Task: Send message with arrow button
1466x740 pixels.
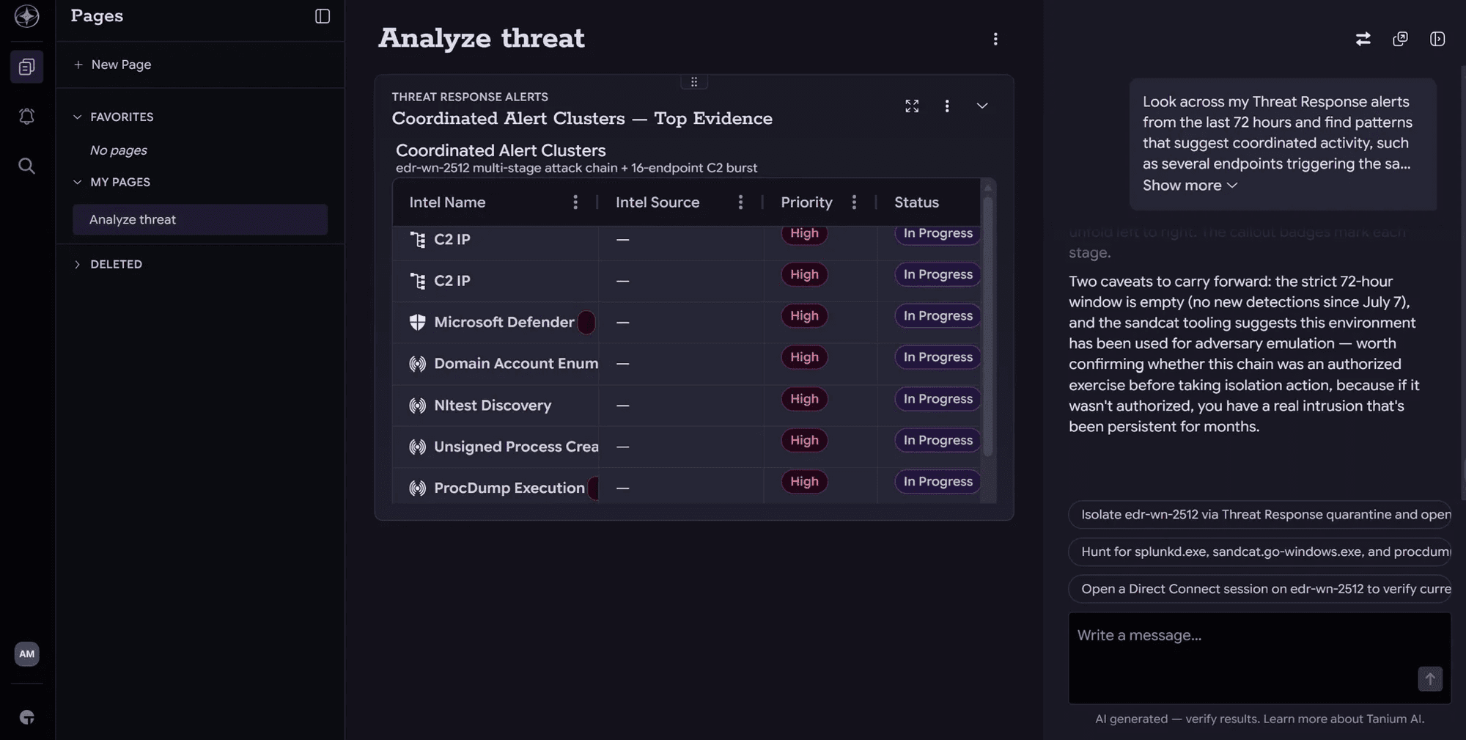Action: (x=1429, y=678)
